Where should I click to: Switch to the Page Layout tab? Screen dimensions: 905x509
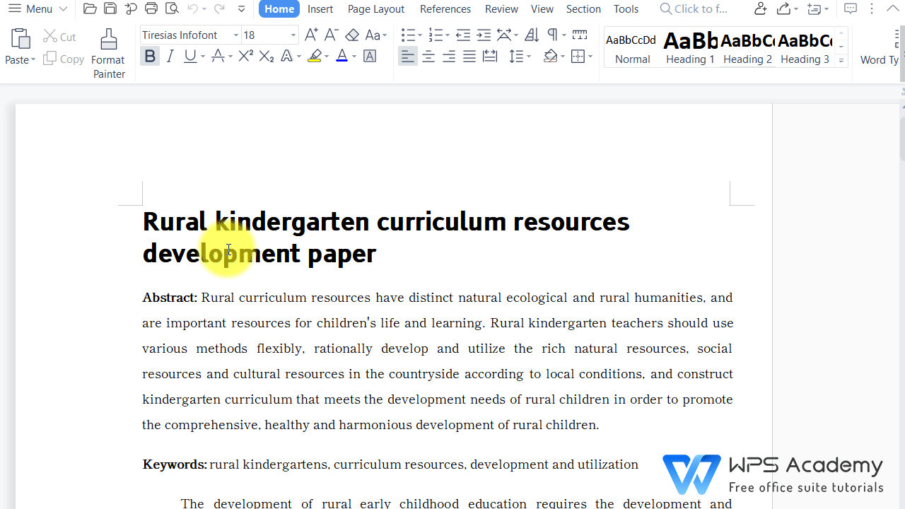click(376, 9)
